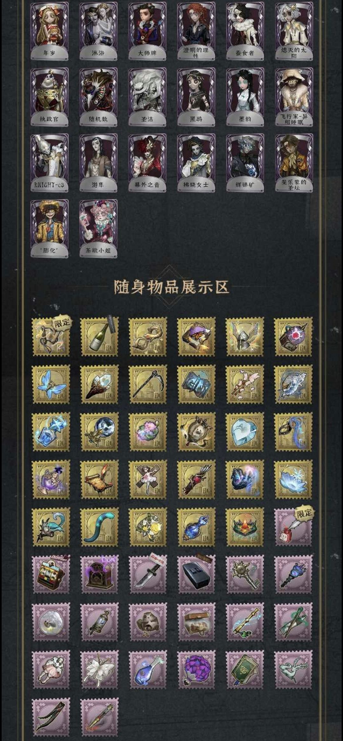Click the ballerina music box accessory stamp
343x741 pixels.
(x=148, y=479)
